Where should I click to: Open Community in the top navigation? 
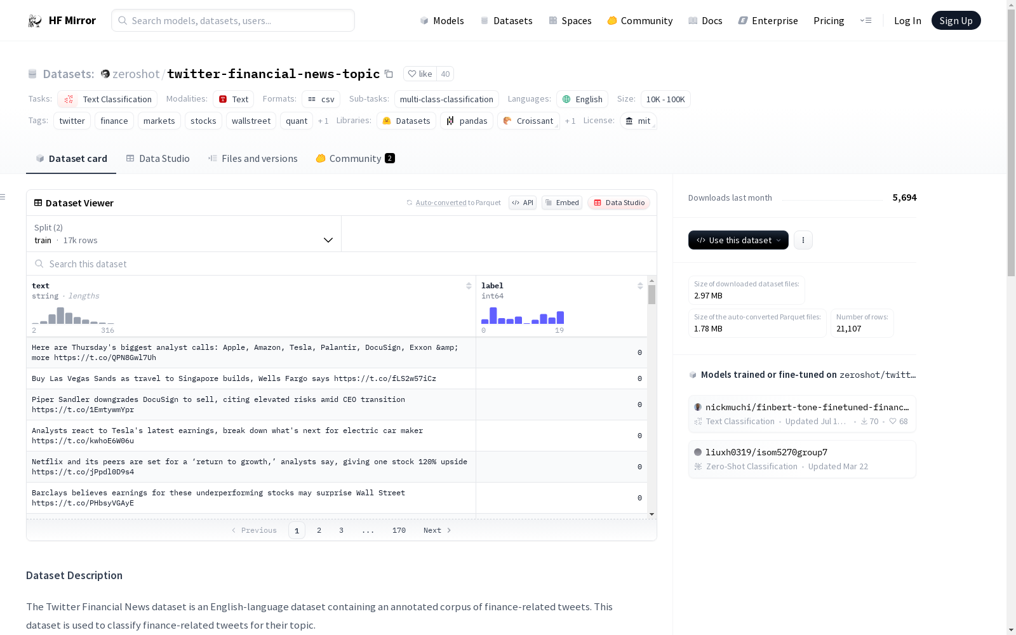coord(640,20)
